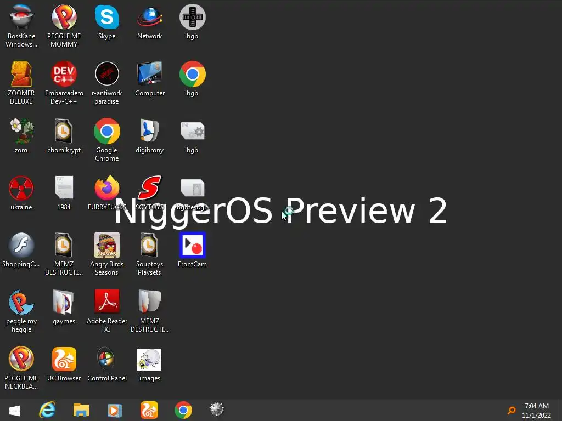Screen dimensions: 562x421
Task: Launch peggle my heggle icon
Action: pyautogui.click(x=21, y=311)
